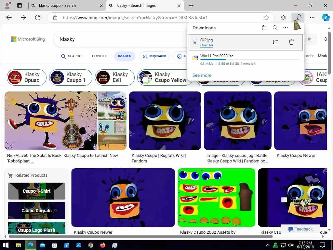333x250 pixels.
Task: Open the Klasky Csupo 2002 Assets image
Action: [216, 198]
